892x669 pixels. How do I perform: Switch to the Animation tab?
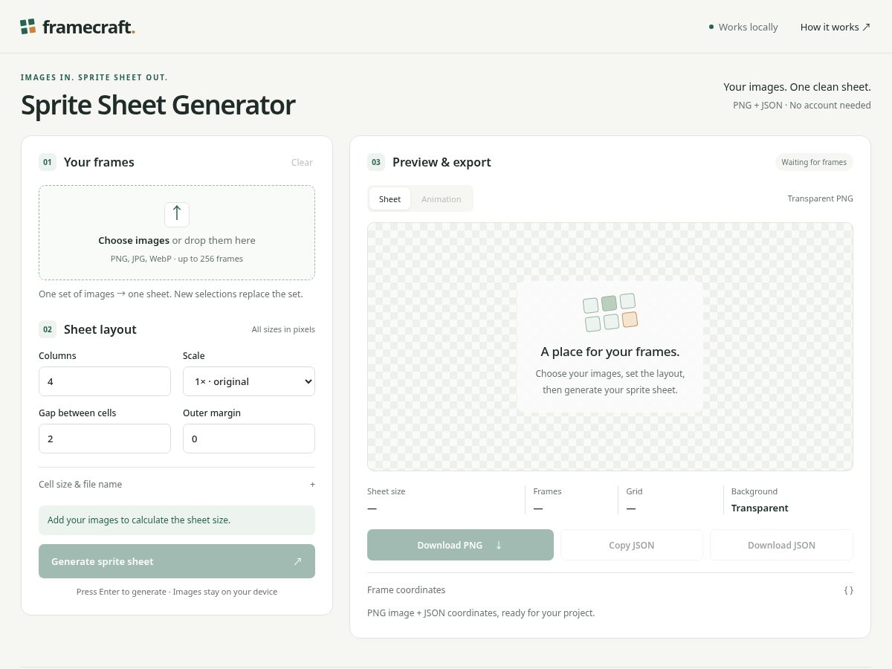tap(442, 198)
